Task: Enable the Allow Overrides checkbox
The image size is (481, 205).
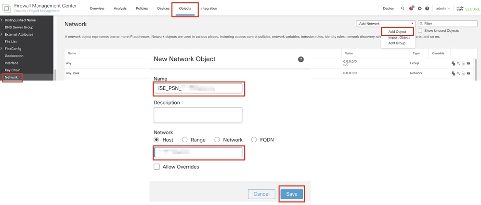Action: click(x=157, y=167)
